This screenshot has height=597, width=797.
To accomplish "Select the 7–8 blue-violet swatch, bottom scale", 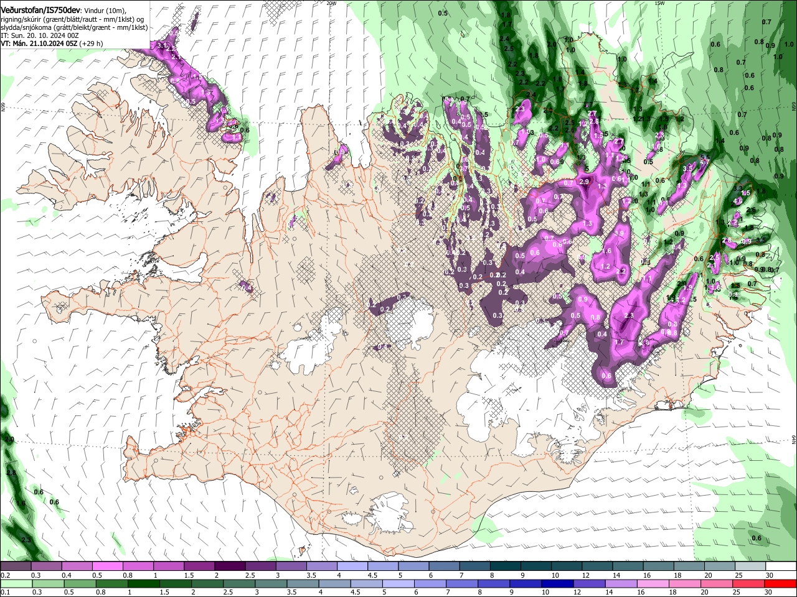I will pyautogui.click(x=462, y=583).
